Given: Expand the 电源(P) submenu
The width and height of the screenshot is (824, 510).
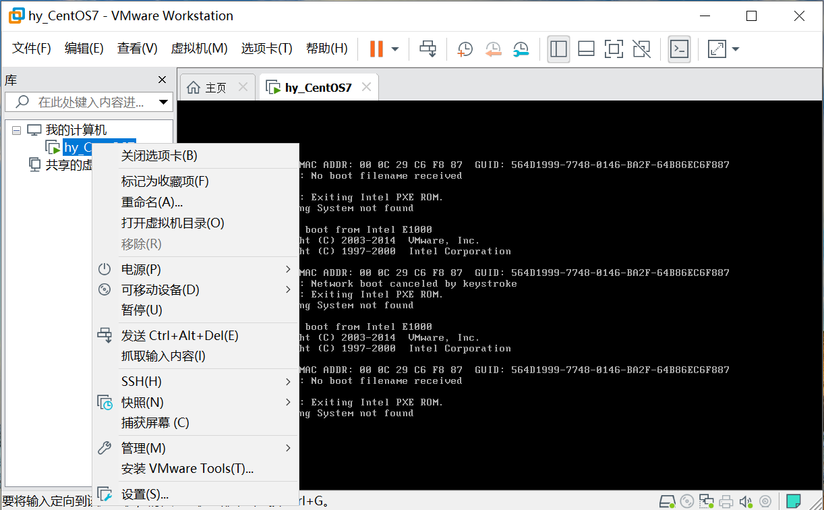Looking at the screenshot, I should pyautogui.click(x=196, y=269).
